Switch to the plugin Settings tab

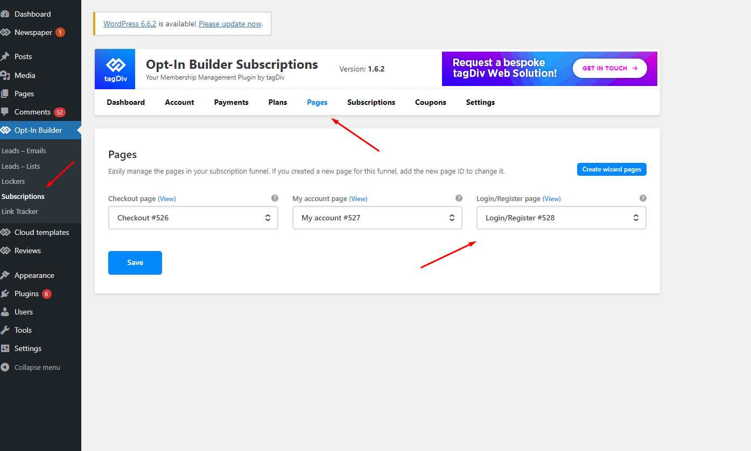point(481,102)
